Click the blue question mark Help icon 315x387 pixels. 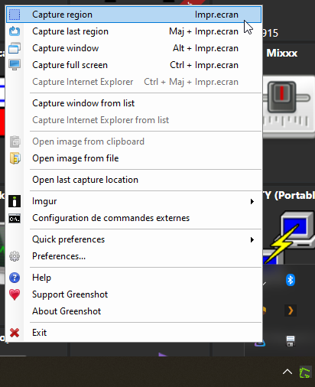tap(15, 278)
